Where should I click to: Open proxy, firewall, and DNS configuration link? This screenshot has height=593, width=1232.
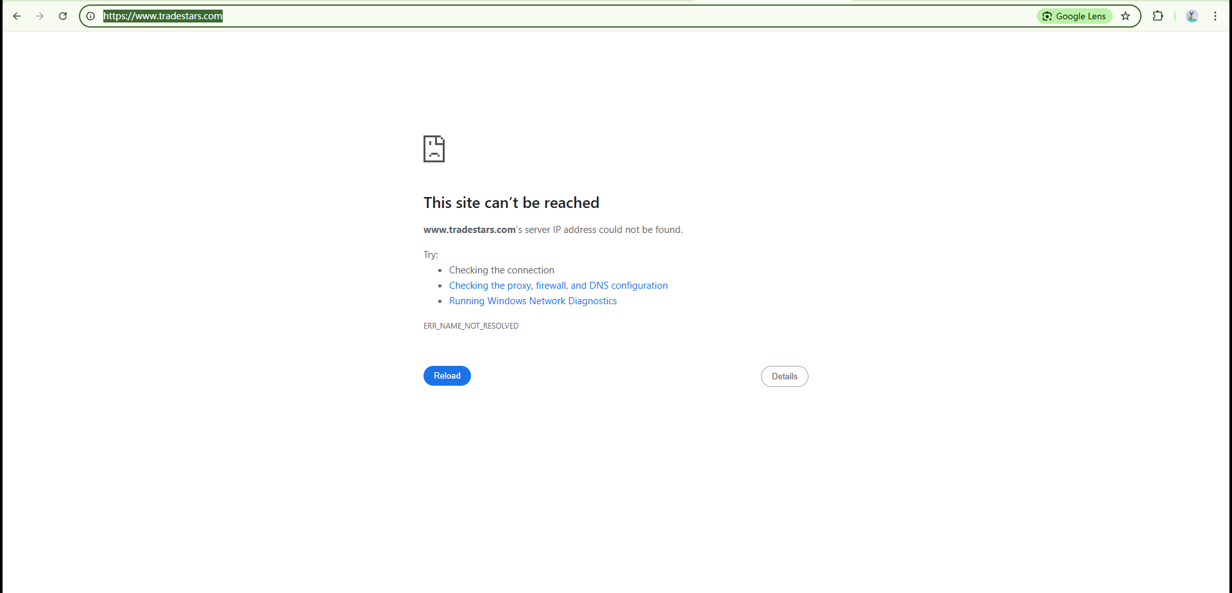(558, 286)
